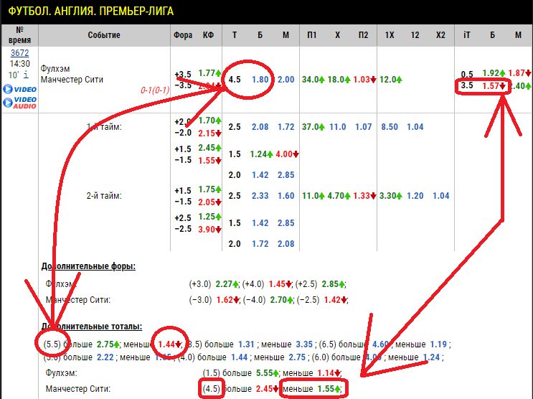The height and width of the screenshot is (399, 533).
Task: Click the info 'i' icon beside 10'
Action: (27, 74)
